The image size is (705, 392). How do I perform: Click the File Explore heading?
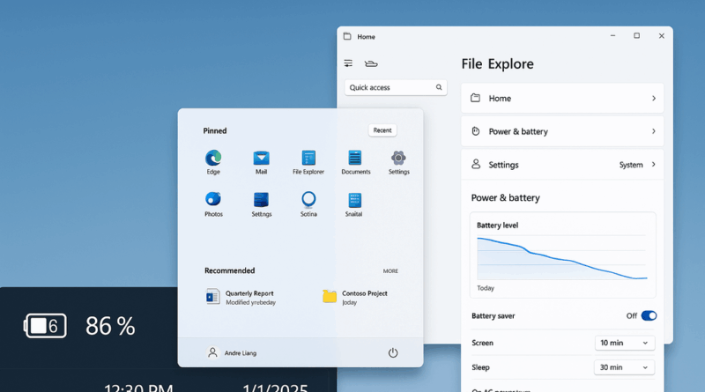(x=497, y=63)
